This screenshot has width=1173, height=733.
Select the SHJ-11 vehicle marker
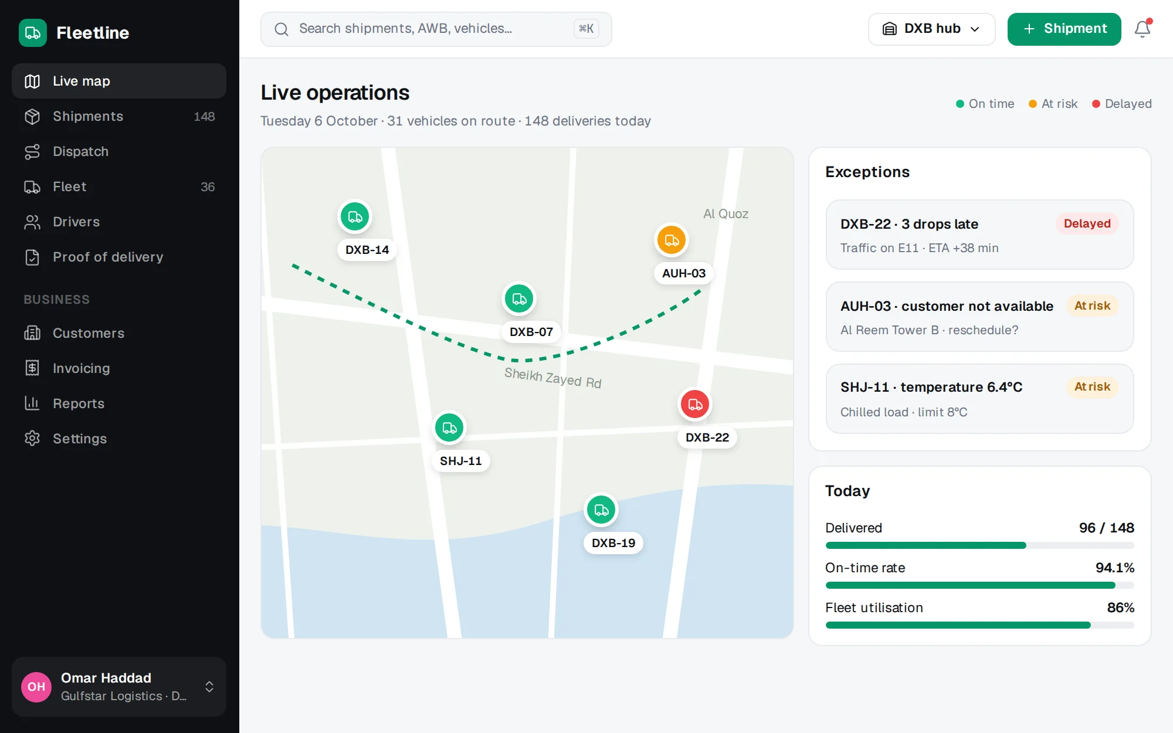pyautogui.click(x=449, y=427)
